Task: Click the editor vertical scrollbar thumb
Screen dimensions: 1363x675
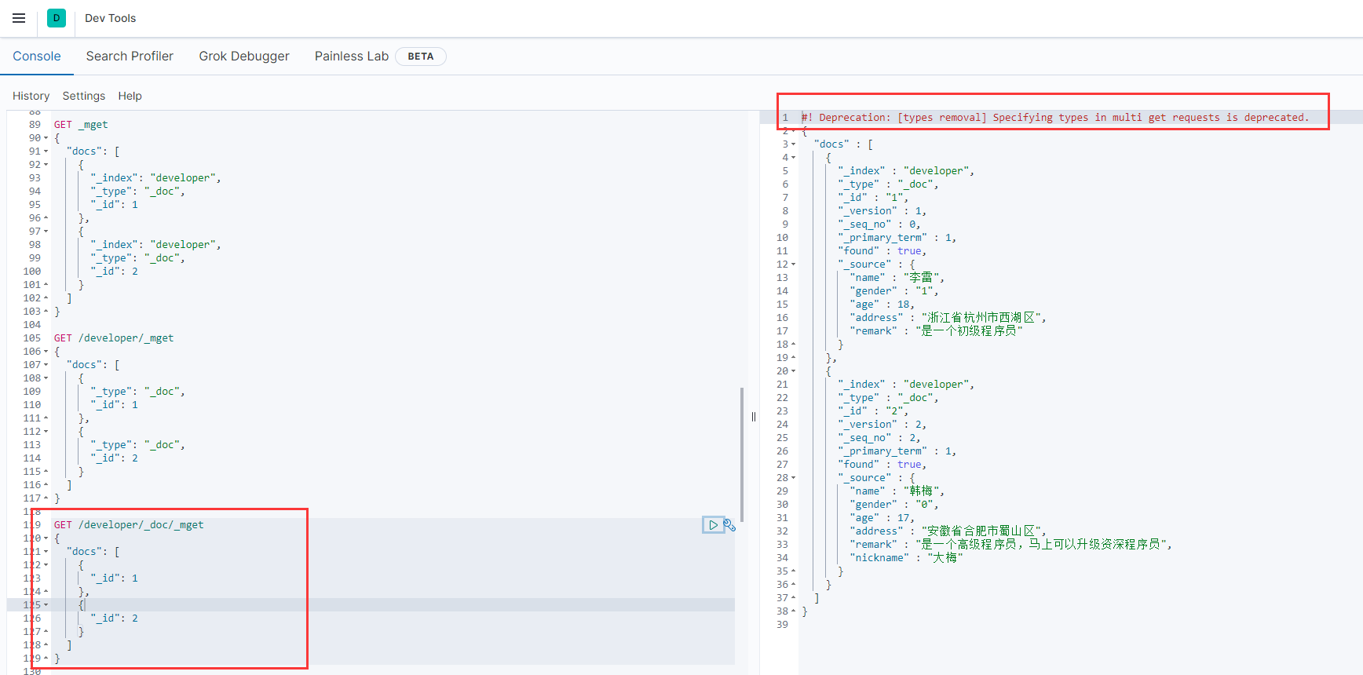Action: tap(741, 454)
